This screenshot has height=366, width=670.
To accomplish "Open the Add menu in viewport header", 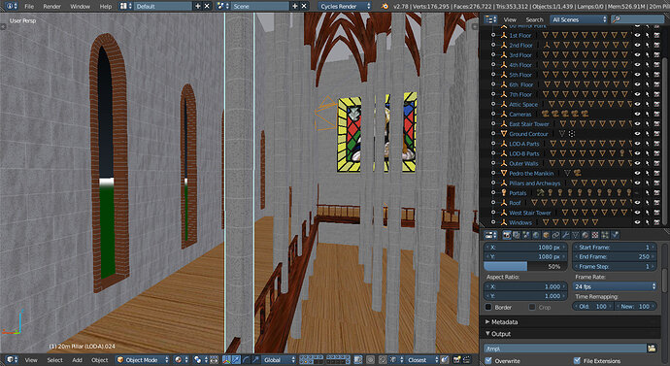I will coord(77,360).
